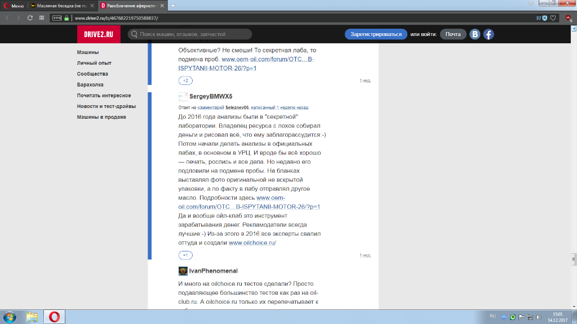Open ad blocker counter showing 37

click(x=542, y=18)
